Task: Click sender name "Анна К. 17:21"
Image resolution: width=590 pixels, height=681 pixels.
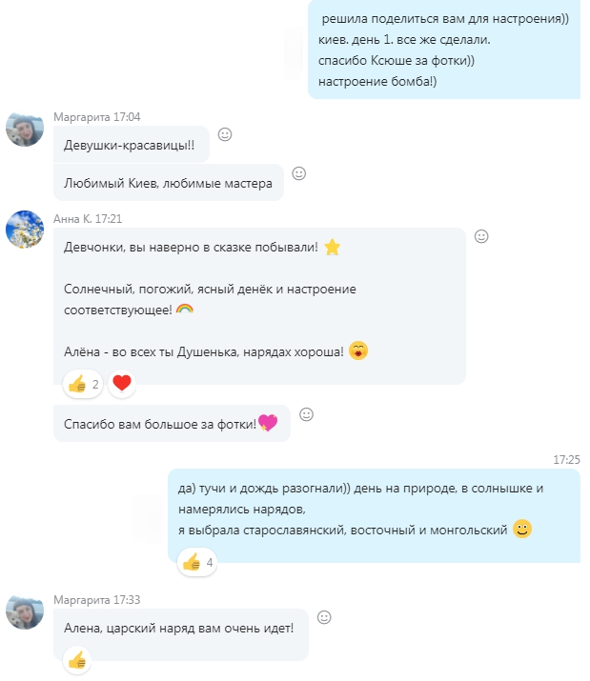Action: point(88,219)
